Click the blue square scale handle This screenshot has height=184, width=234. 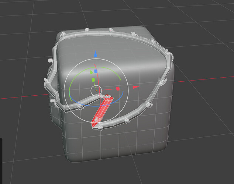pos(96,71)
